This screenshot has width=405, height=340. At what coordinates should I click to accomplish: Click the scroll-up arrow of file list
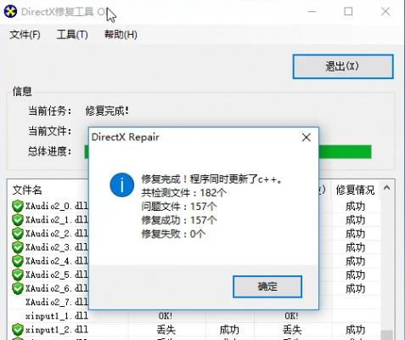(387, 188)
